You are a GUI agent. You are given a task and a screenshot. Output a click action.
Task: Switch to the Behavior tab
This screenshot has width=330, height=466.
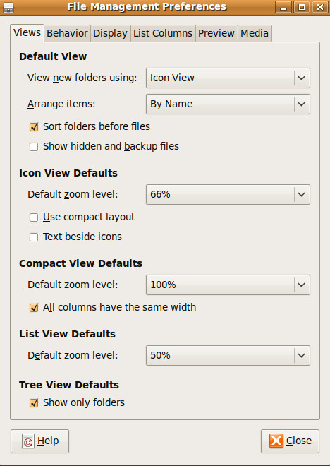tap(67, 33)
